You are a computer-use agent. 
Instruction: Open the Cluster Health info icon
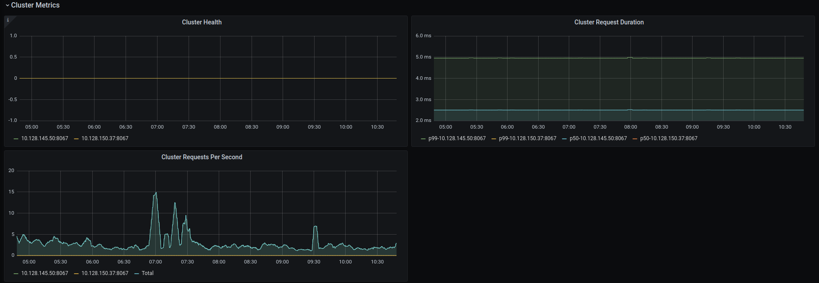pos(8,20)
